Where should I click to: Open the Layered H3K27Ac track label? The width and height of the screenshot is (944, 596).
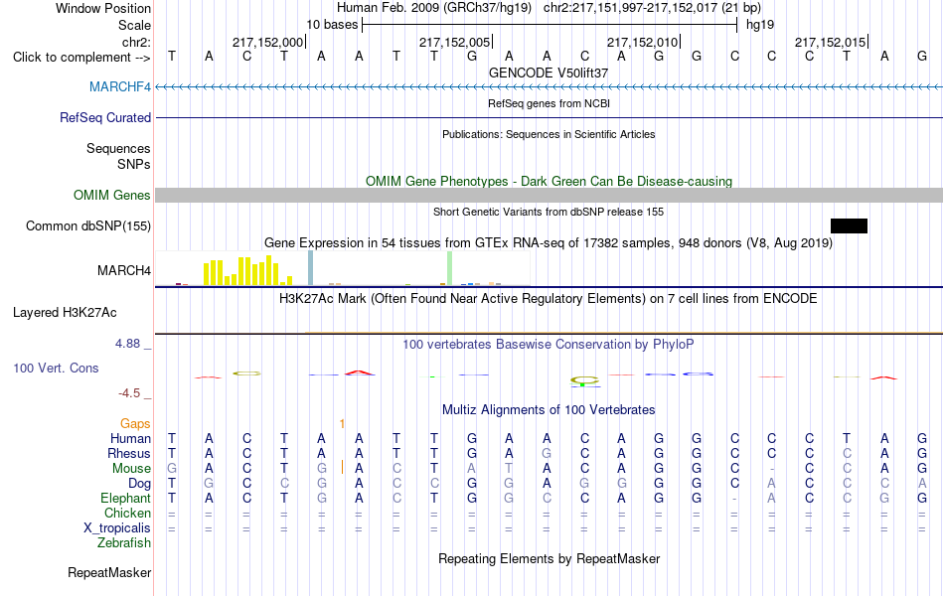[x=65, y=313]
